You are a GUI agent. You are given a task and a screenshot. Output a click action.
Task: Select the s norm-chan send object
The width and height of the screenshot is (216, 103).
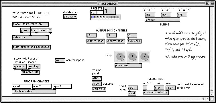coord(116,41)
